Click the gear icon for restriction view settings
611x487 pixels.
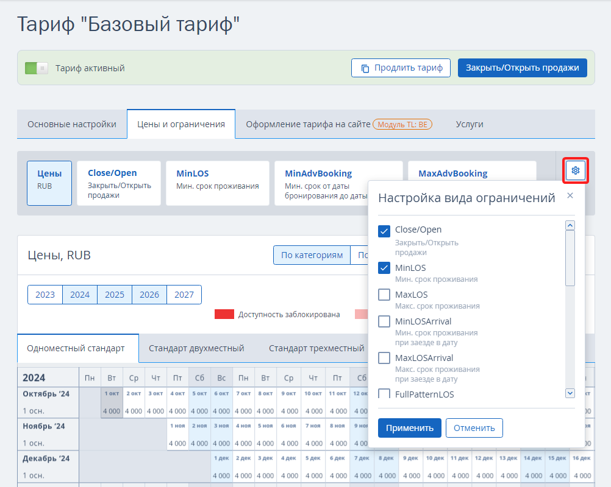click(575, 171)
